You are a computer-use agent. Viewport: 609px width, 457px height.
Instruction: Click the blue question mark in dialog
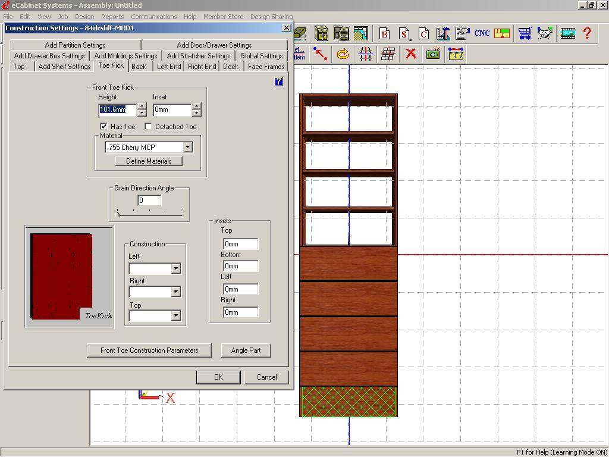coord(278,81)
